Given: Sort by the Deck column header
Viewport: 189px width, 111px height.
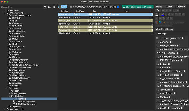Looking at the screenshot, I should 126,11.
